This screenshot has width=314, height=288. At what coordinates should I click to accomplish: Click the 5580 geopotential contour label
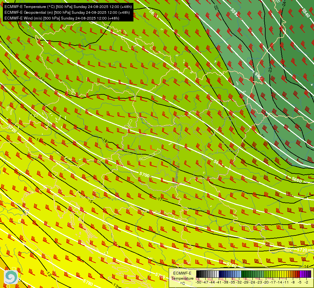pyautogui.click(x=234, y=12)
